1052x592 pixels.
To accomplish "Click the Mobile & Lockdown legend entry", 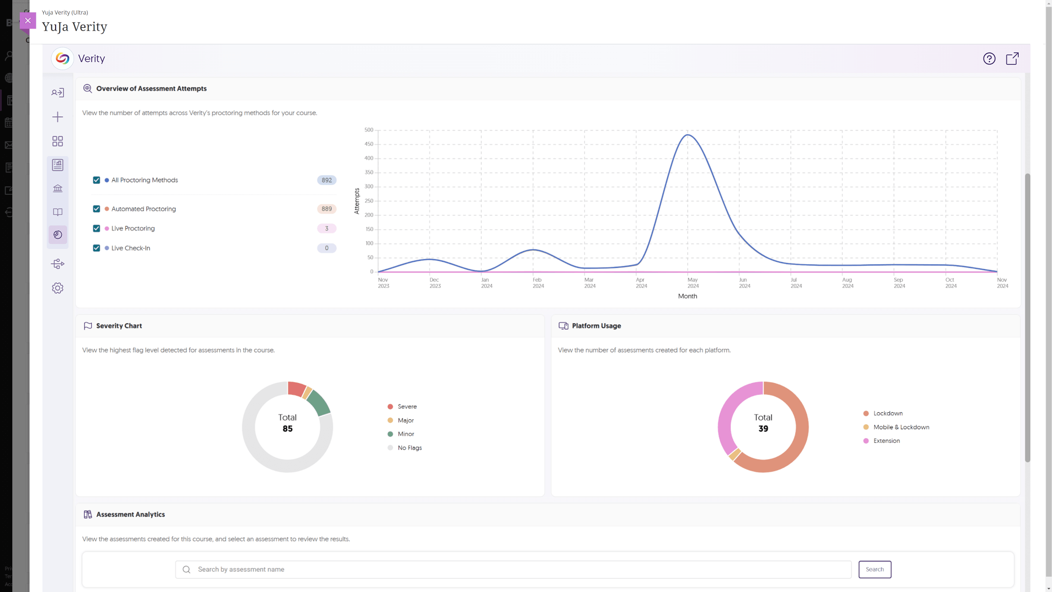I will tap(896, 427).
